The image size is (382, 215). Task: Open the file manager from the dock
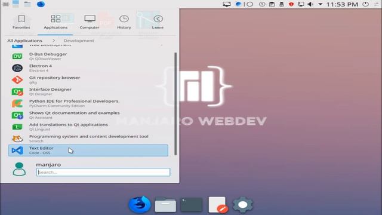165,204
